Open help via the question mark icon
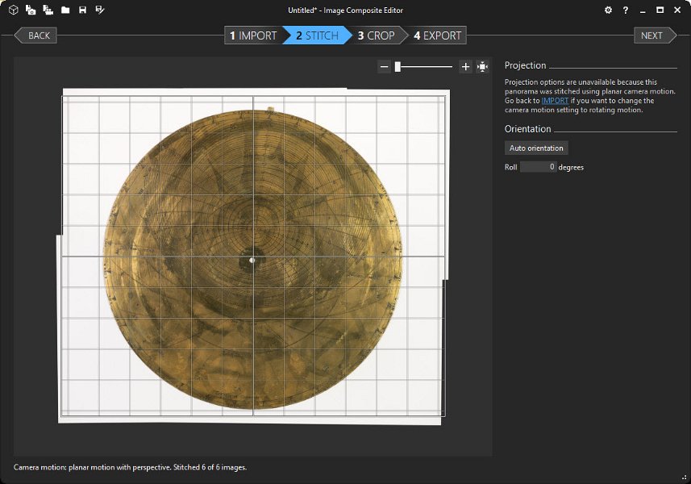This screenshot has width=691, height=484. (626, 10)
